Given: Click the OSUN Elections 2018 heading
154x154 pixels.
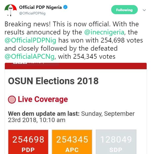Looking at the screenshot, I should click(53, 81).
